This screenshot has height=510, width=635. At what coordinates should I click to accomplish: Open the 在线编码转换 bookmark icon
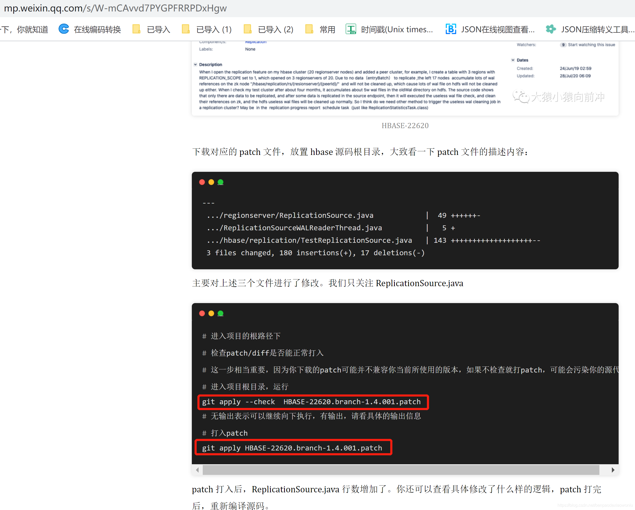pos(64,29)
